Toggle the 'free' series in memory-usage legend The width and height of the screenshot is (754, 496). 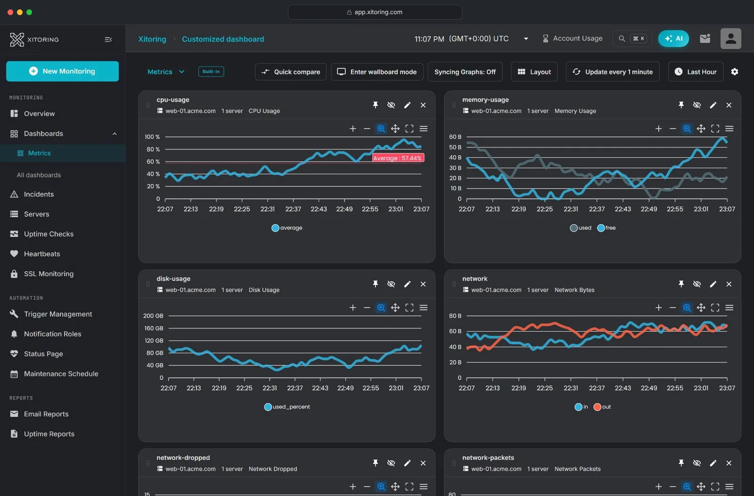click(x=606, y=228)
